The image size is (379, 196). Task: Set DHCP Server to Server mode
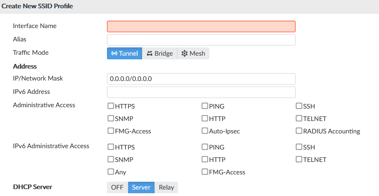click(141, 187)
